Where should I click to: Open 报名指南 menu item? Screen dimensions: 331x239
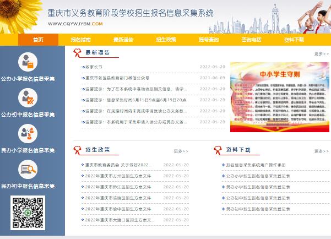(81, 40)
